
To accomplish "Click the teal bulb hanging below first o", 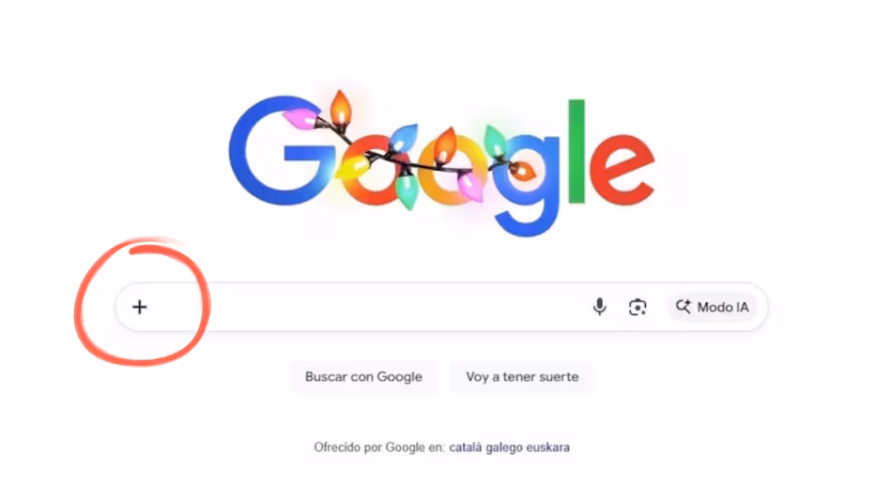I will 407,191.
